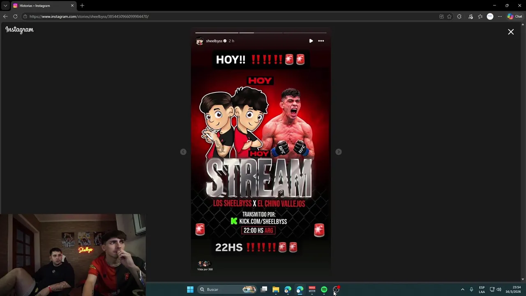Reload the Instagram page
The image size is (526, 296).
pyautogui.click(x=15, y=16)
